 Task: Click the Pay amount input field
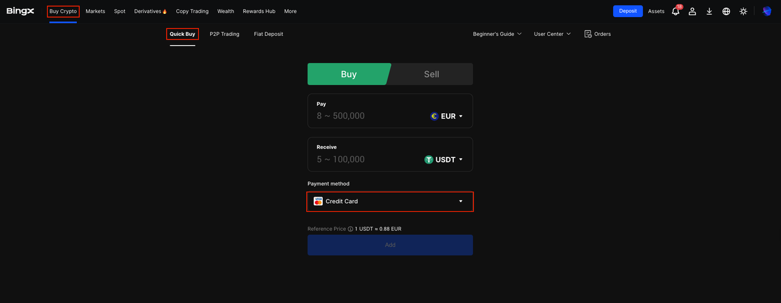(x=366, y=116)
